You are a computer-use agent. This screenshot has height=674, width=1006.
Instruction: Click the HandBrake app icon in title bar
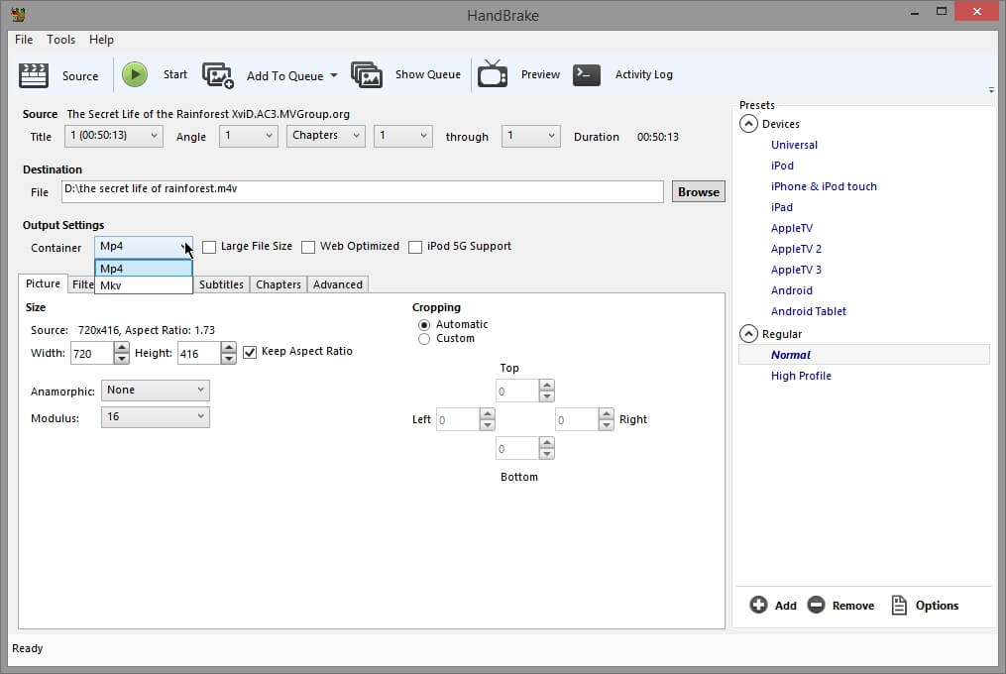pyautogui.click(x=19, y=14)
